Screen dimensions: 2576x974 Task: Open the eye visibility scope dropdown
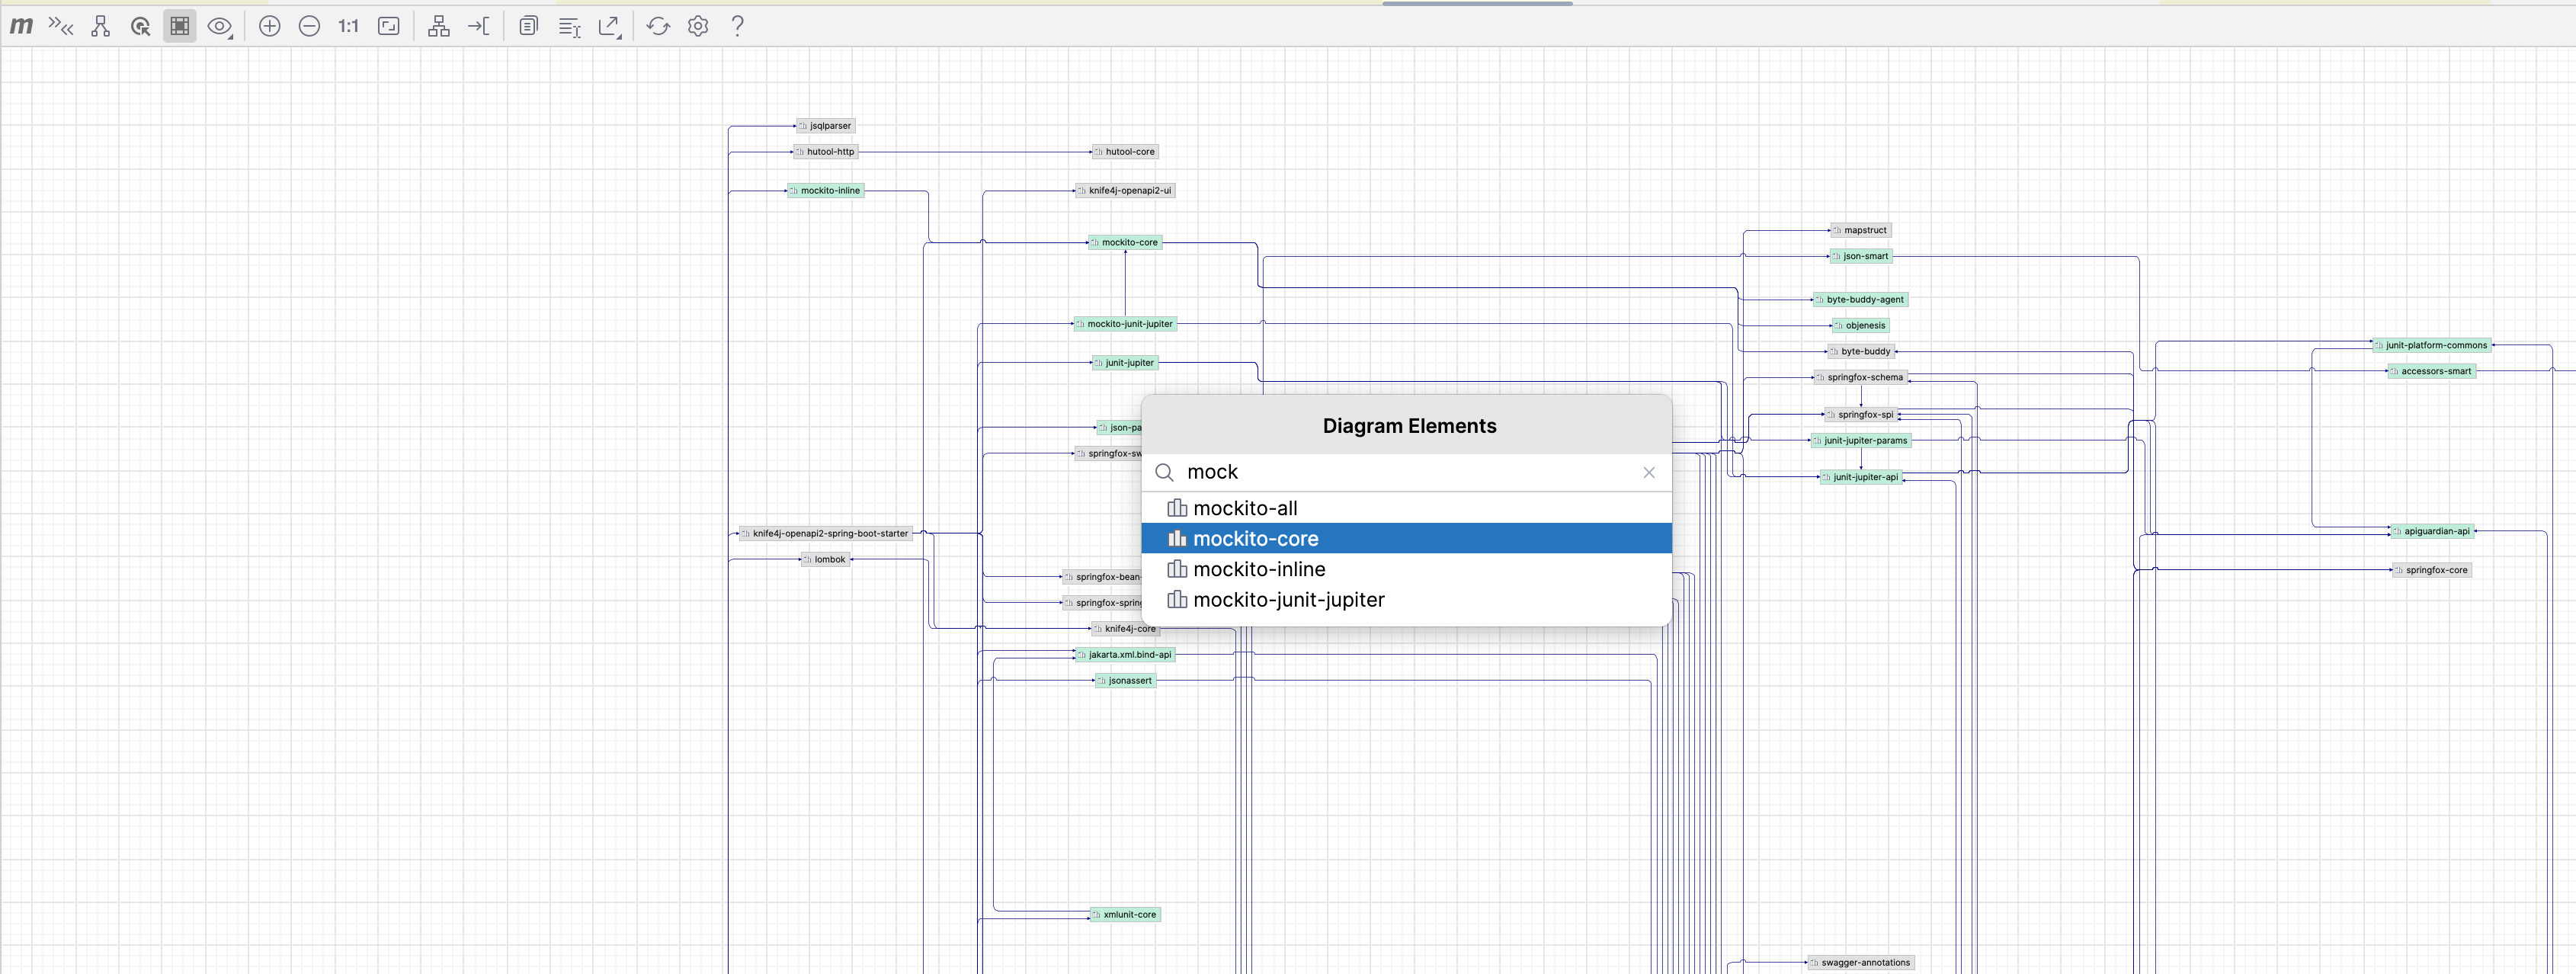220,26
